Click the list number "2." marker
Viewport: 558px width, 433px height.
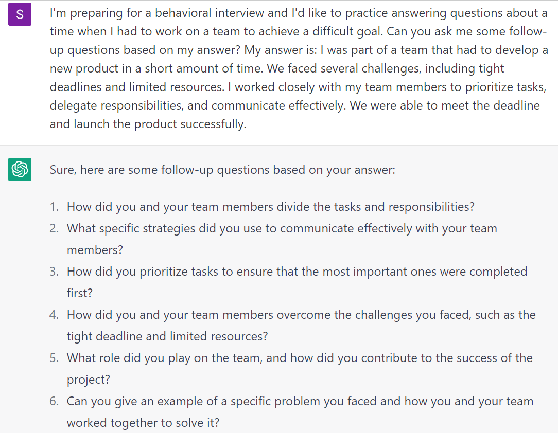pyautogui.click(x=55, y=228)
